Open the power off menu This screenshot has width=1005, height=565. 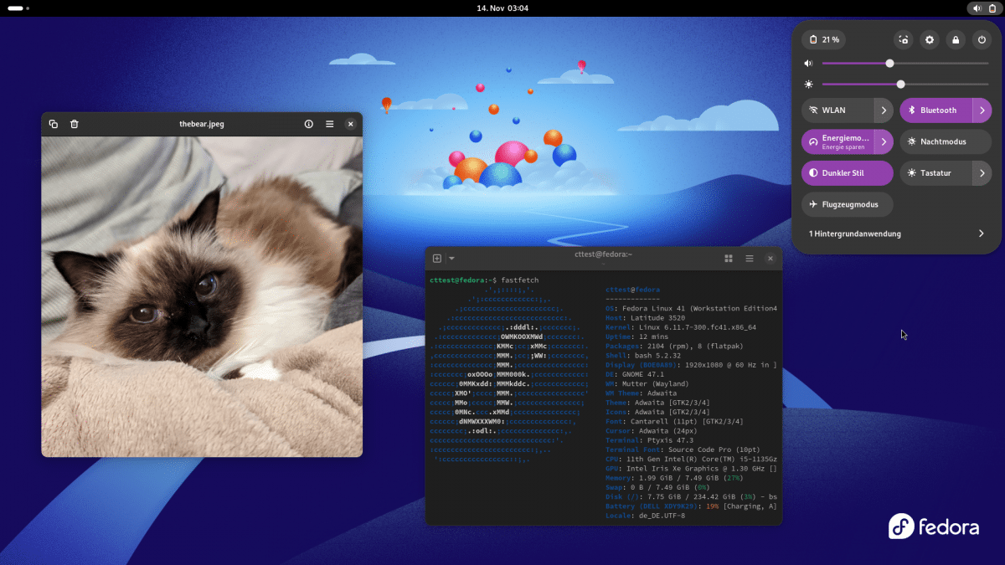(982, 39)
